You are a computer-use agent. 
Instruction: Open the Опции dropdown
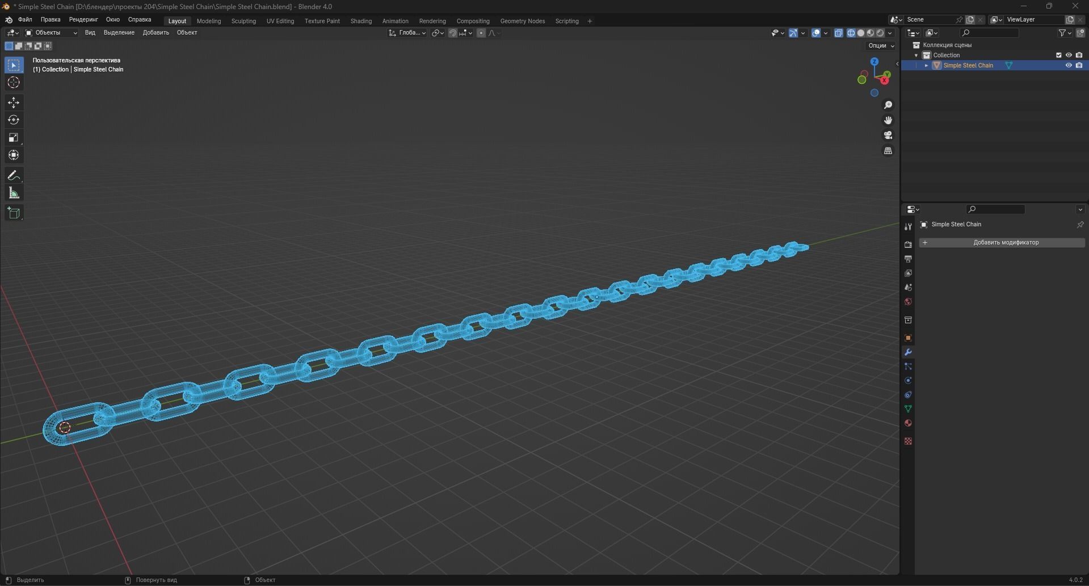tap(881, 45)
